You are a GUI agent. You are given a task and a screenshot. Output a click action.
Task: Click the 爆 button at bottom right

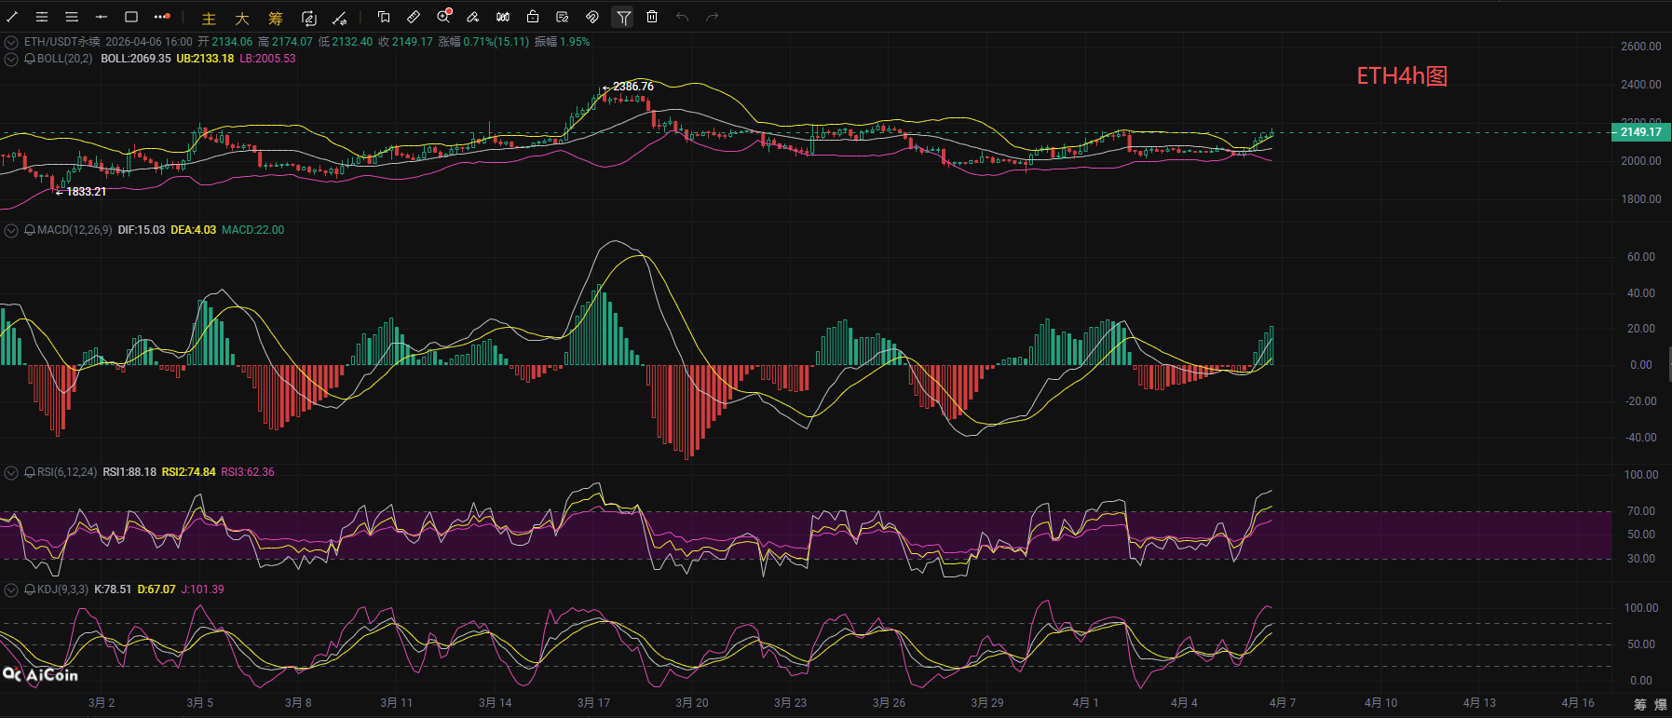1659,704
